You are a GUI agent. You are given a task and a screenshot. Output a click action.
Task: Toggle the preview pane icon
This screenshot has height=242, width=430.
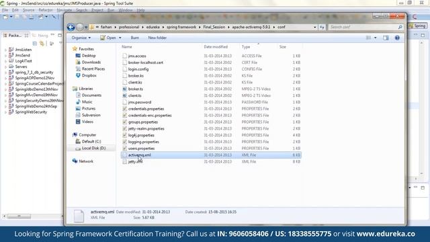(386, 38)
